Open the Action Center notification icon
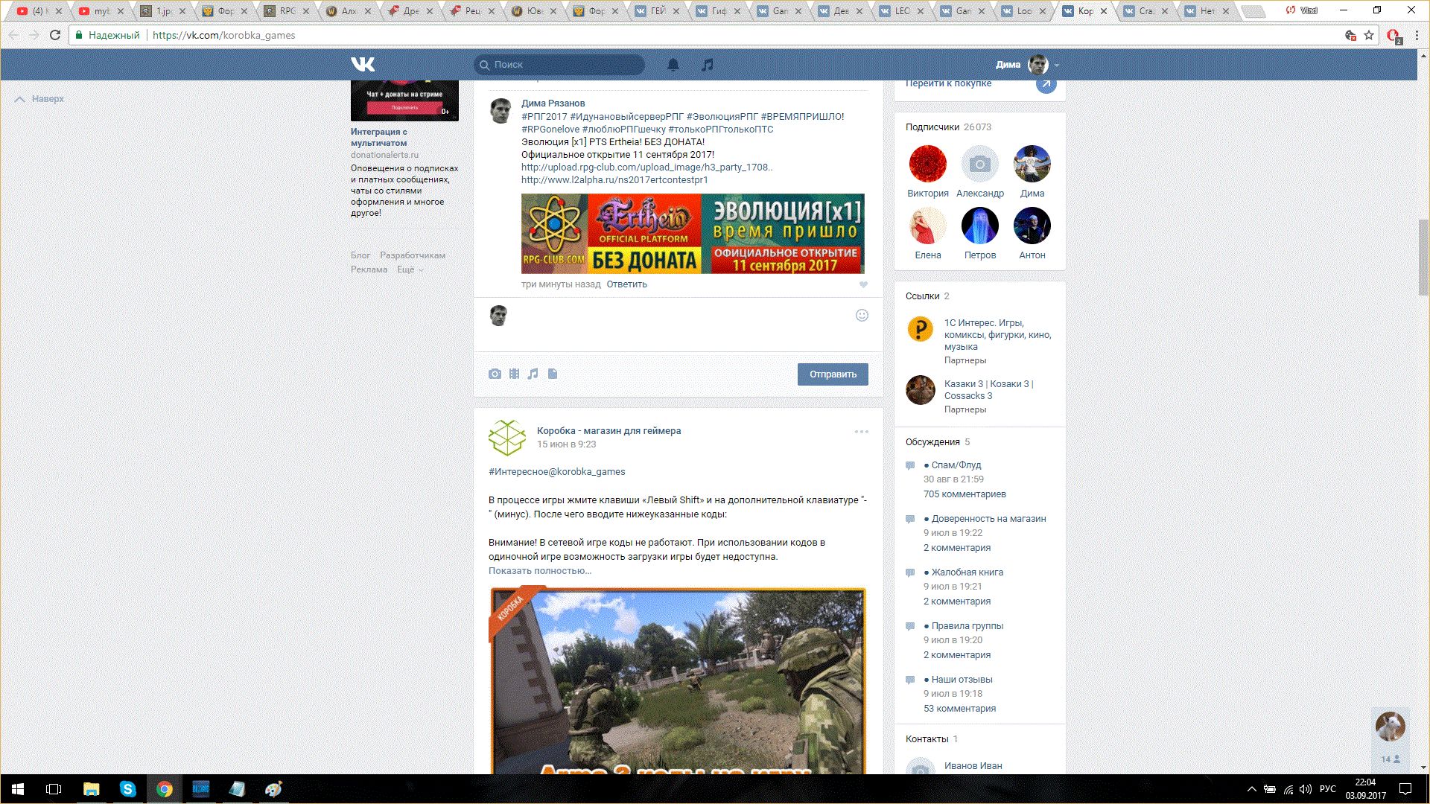Viewport: 1430px width, 804px height. pyautogui.click(x=1405, y=789)
